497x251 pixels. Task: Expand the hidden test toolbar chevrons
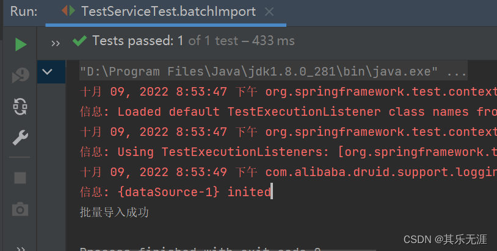[56, 43]
